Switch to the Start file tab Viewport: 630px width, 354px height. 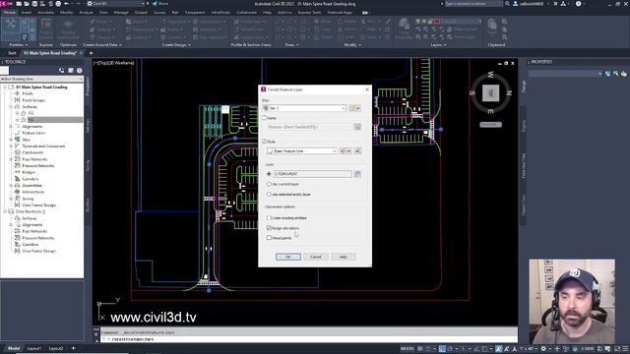pyautogui.click(x=12, y=53)
